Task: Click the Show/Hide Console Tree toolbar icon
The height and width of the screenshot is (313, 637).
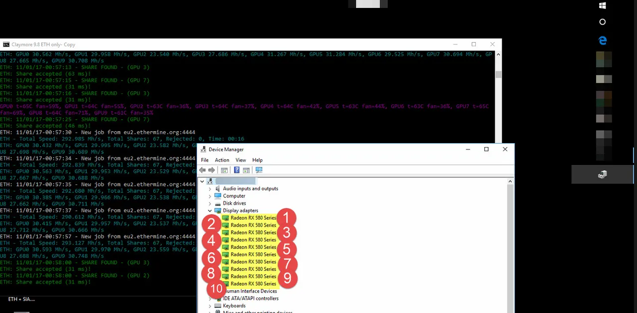Action: [x=224, y=170]
